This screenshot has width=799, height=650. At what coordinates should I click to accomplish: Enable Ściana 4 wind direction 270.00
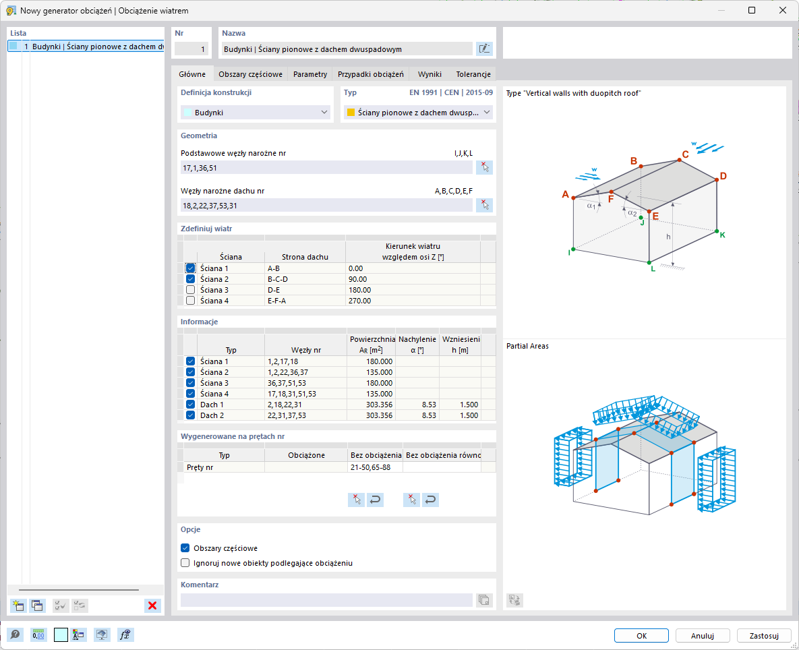point(191,301)
